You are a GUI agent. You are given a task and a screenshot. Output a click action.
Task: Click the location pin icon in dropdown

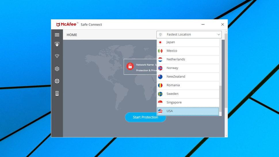click(160, 35)
